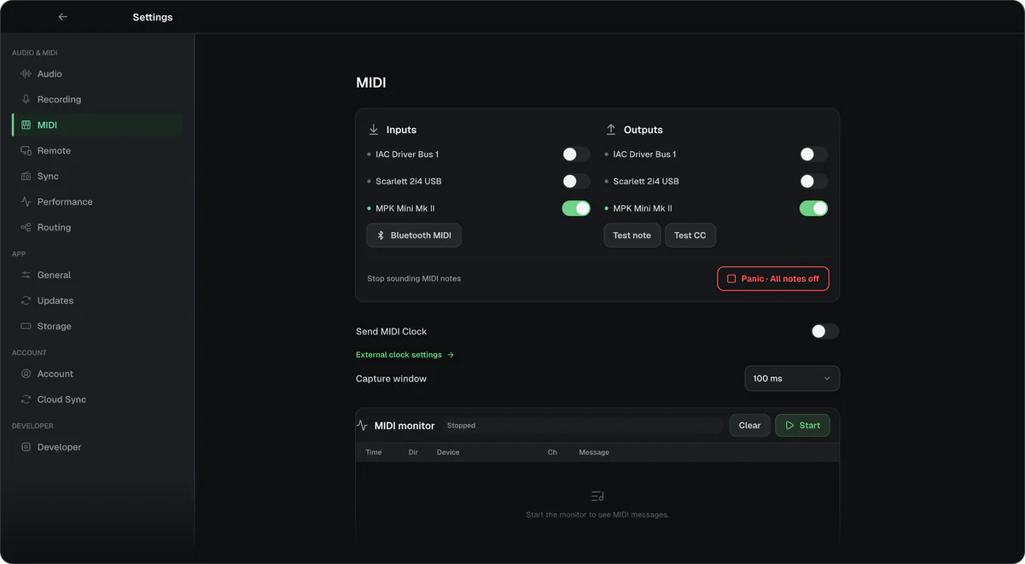Click the 'Start the monitor to see MIDI messages' text
Image resolution: width=1025 pixels, height=564 pixels.
pyautogui.click(x=597, y=515)
